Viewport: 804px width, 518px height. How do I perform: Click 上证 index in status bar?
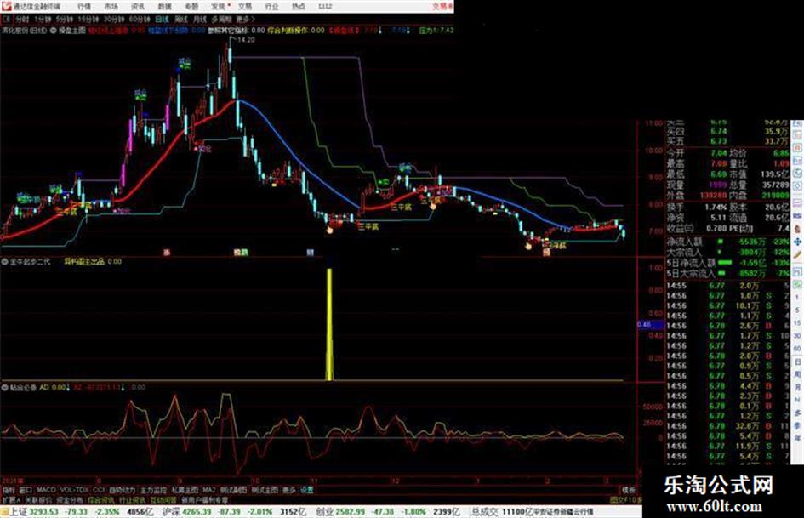18,512
